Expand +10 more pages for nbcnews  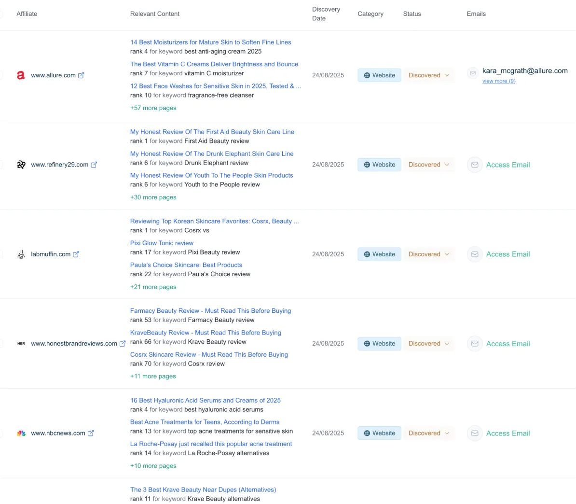coord(153,466)
